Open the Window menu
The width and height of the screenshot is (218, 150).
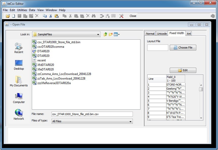point(51,10)
